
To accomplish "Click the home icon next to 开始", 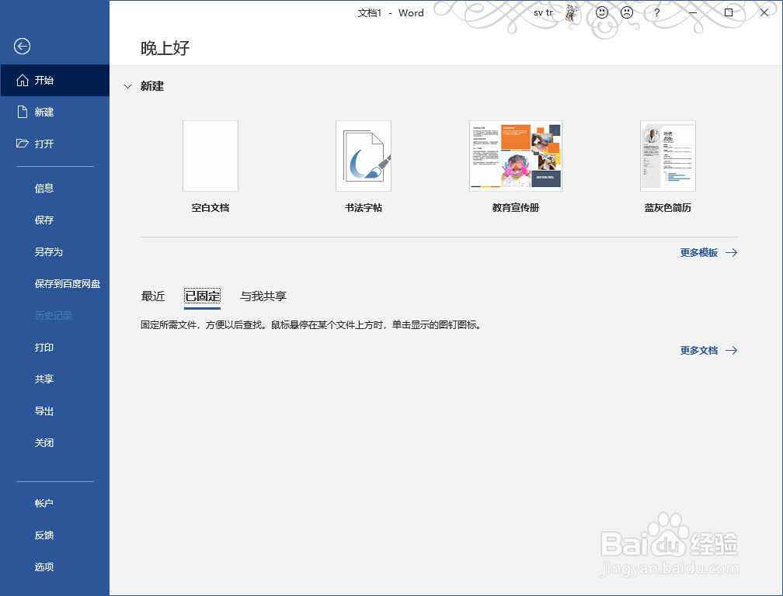I will point(23,80).
